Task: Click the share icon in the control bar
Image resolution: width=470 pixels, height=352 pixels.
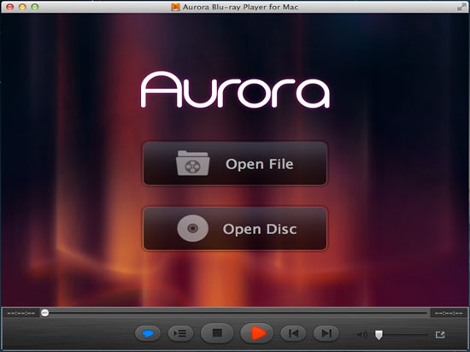Action: pyautogui.click(x=440, y=334)
